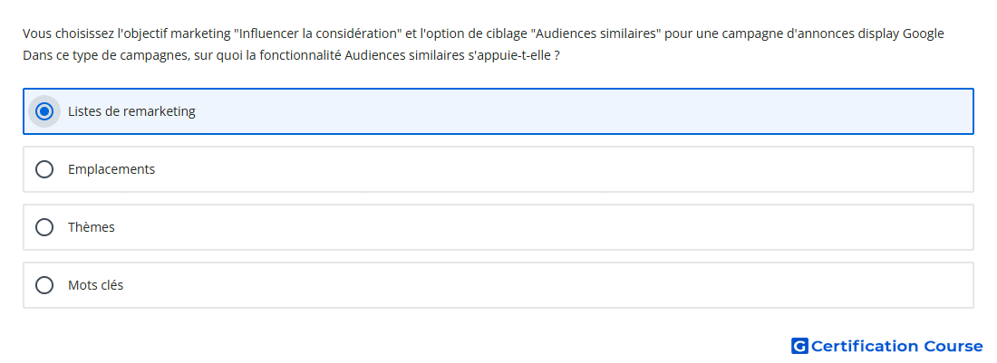The image size is (997, 363).
Task: Click the "Mots clés" answer label text
Action: pos(95,285)
